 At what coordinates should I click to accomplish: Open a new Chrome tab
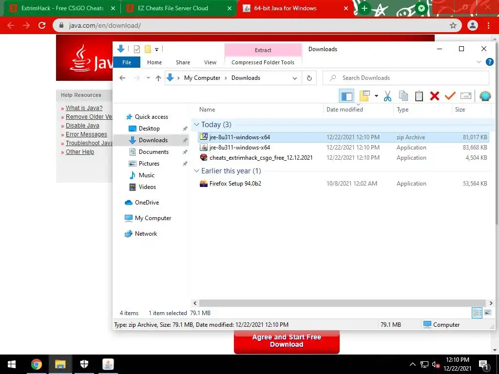[x=365, y=8]
